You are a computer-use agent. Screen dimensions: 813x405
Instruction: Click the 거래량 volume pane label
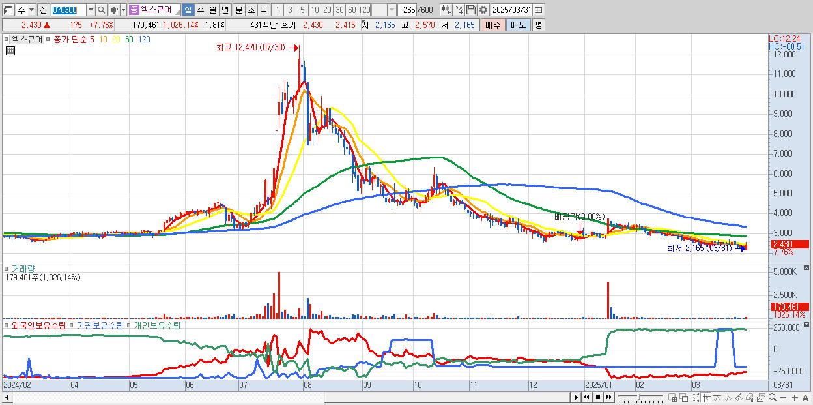pyautogui.click(x=23, y=269)
